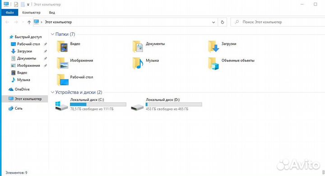Open the Объемные объекты folder icon
The height and width of the screenshot is (176, 325).
(x=214, y=63)
